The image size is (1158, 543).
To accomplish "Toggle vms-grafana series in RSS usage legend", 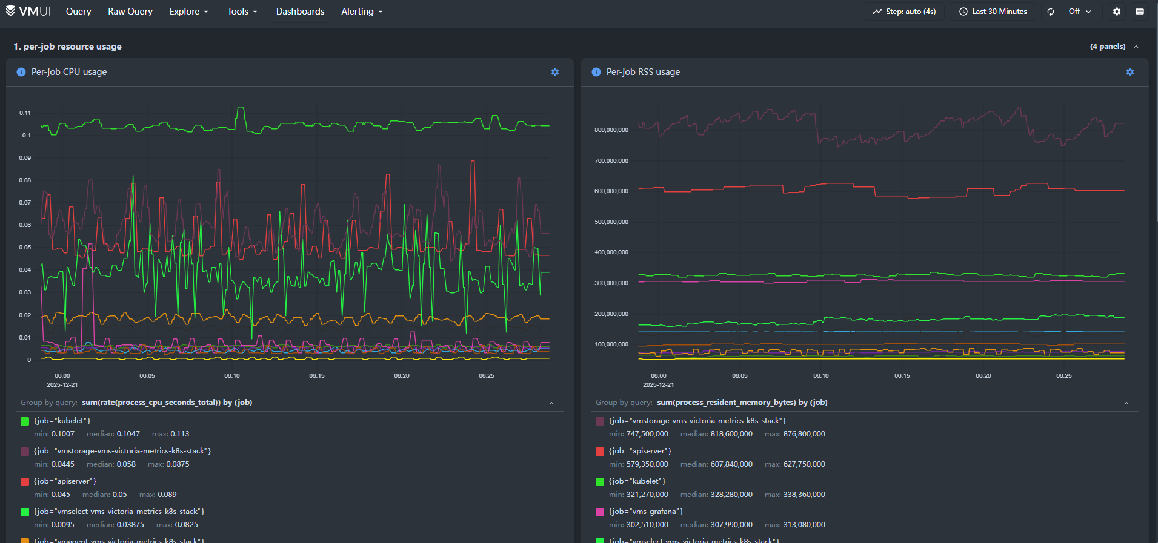I will [x=645, y=512].
